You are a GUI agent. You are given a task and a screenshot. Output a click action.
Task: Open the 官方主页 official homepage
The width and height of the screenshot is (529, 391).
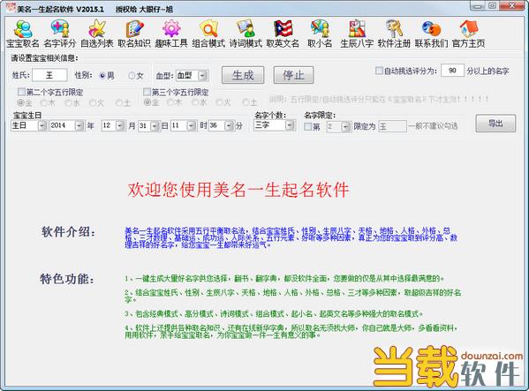point(468,34)
